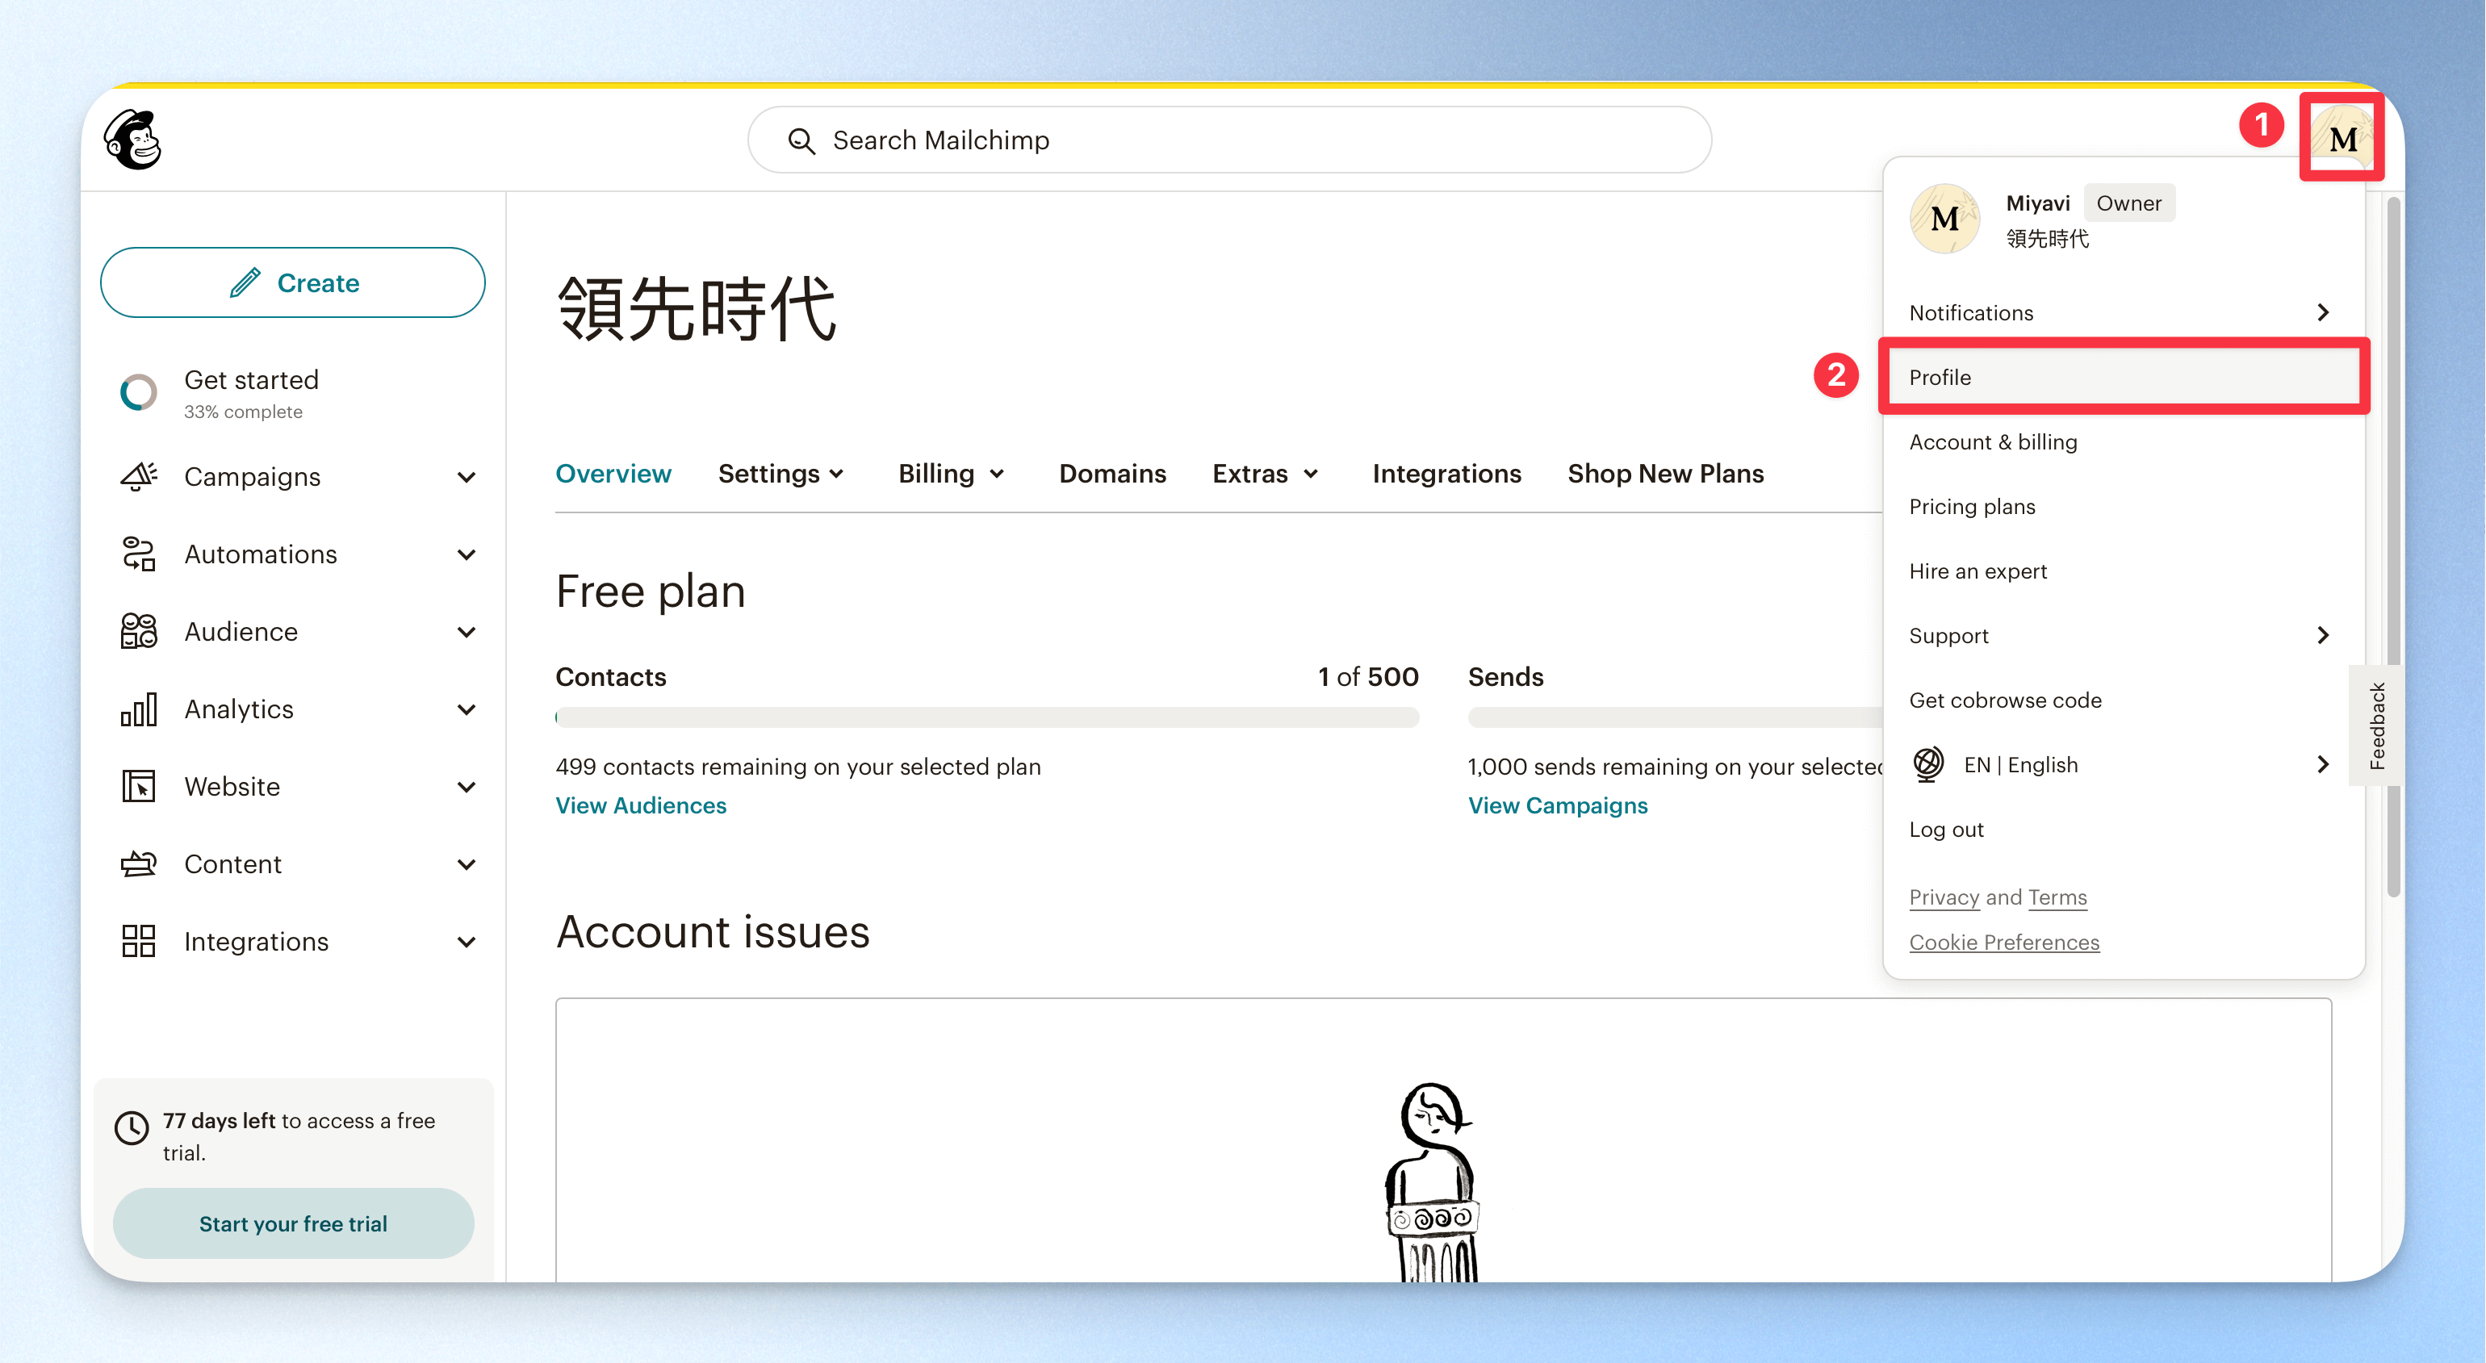
Task: Click the Get started progress ring icon
Action: (x=138, y=392)
